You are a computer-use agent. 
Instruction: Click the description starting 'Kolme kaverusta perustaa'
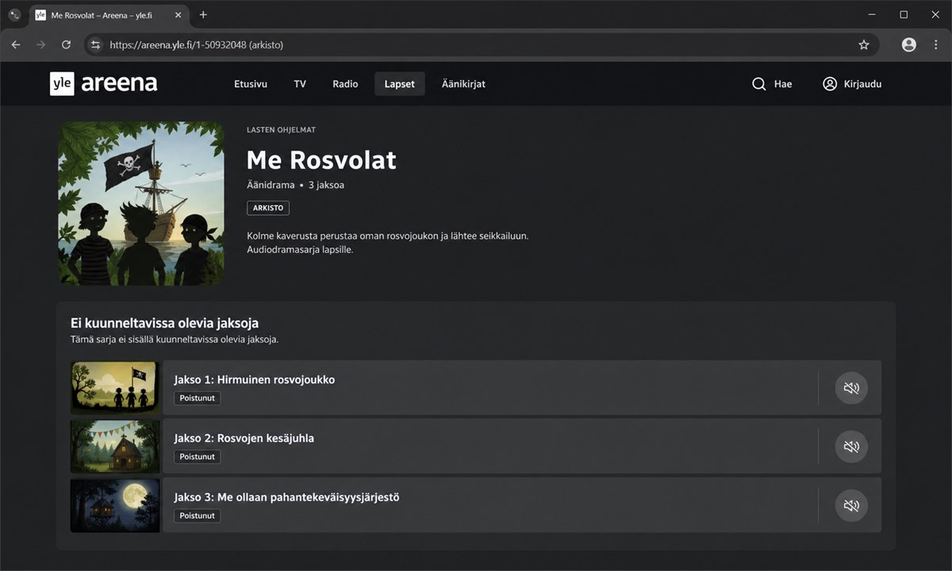click(388, 243)
